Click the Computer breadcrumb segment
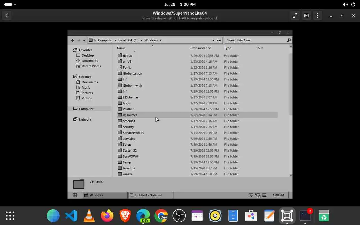The width and height of the screenshot is (360, 225). coord(105,40)
